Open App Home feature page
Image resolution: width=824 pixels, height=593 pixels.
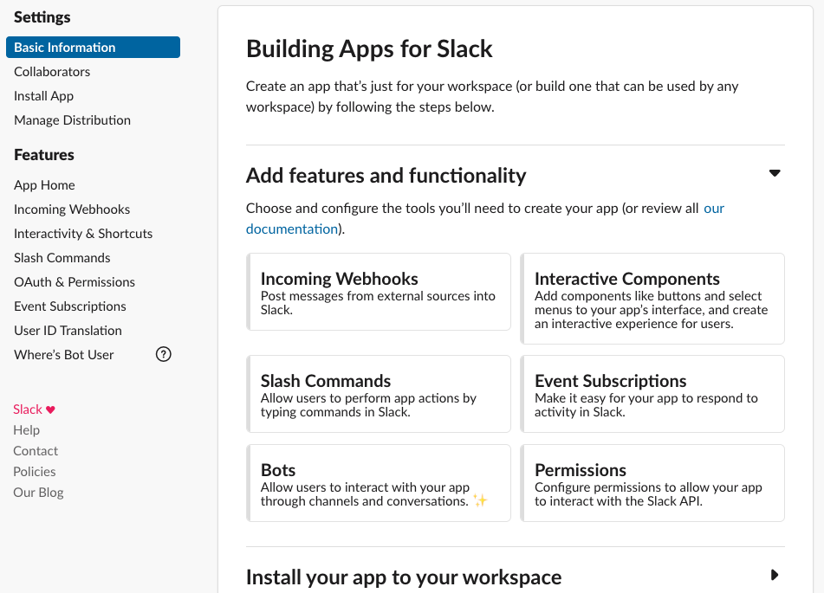(44, 185)
